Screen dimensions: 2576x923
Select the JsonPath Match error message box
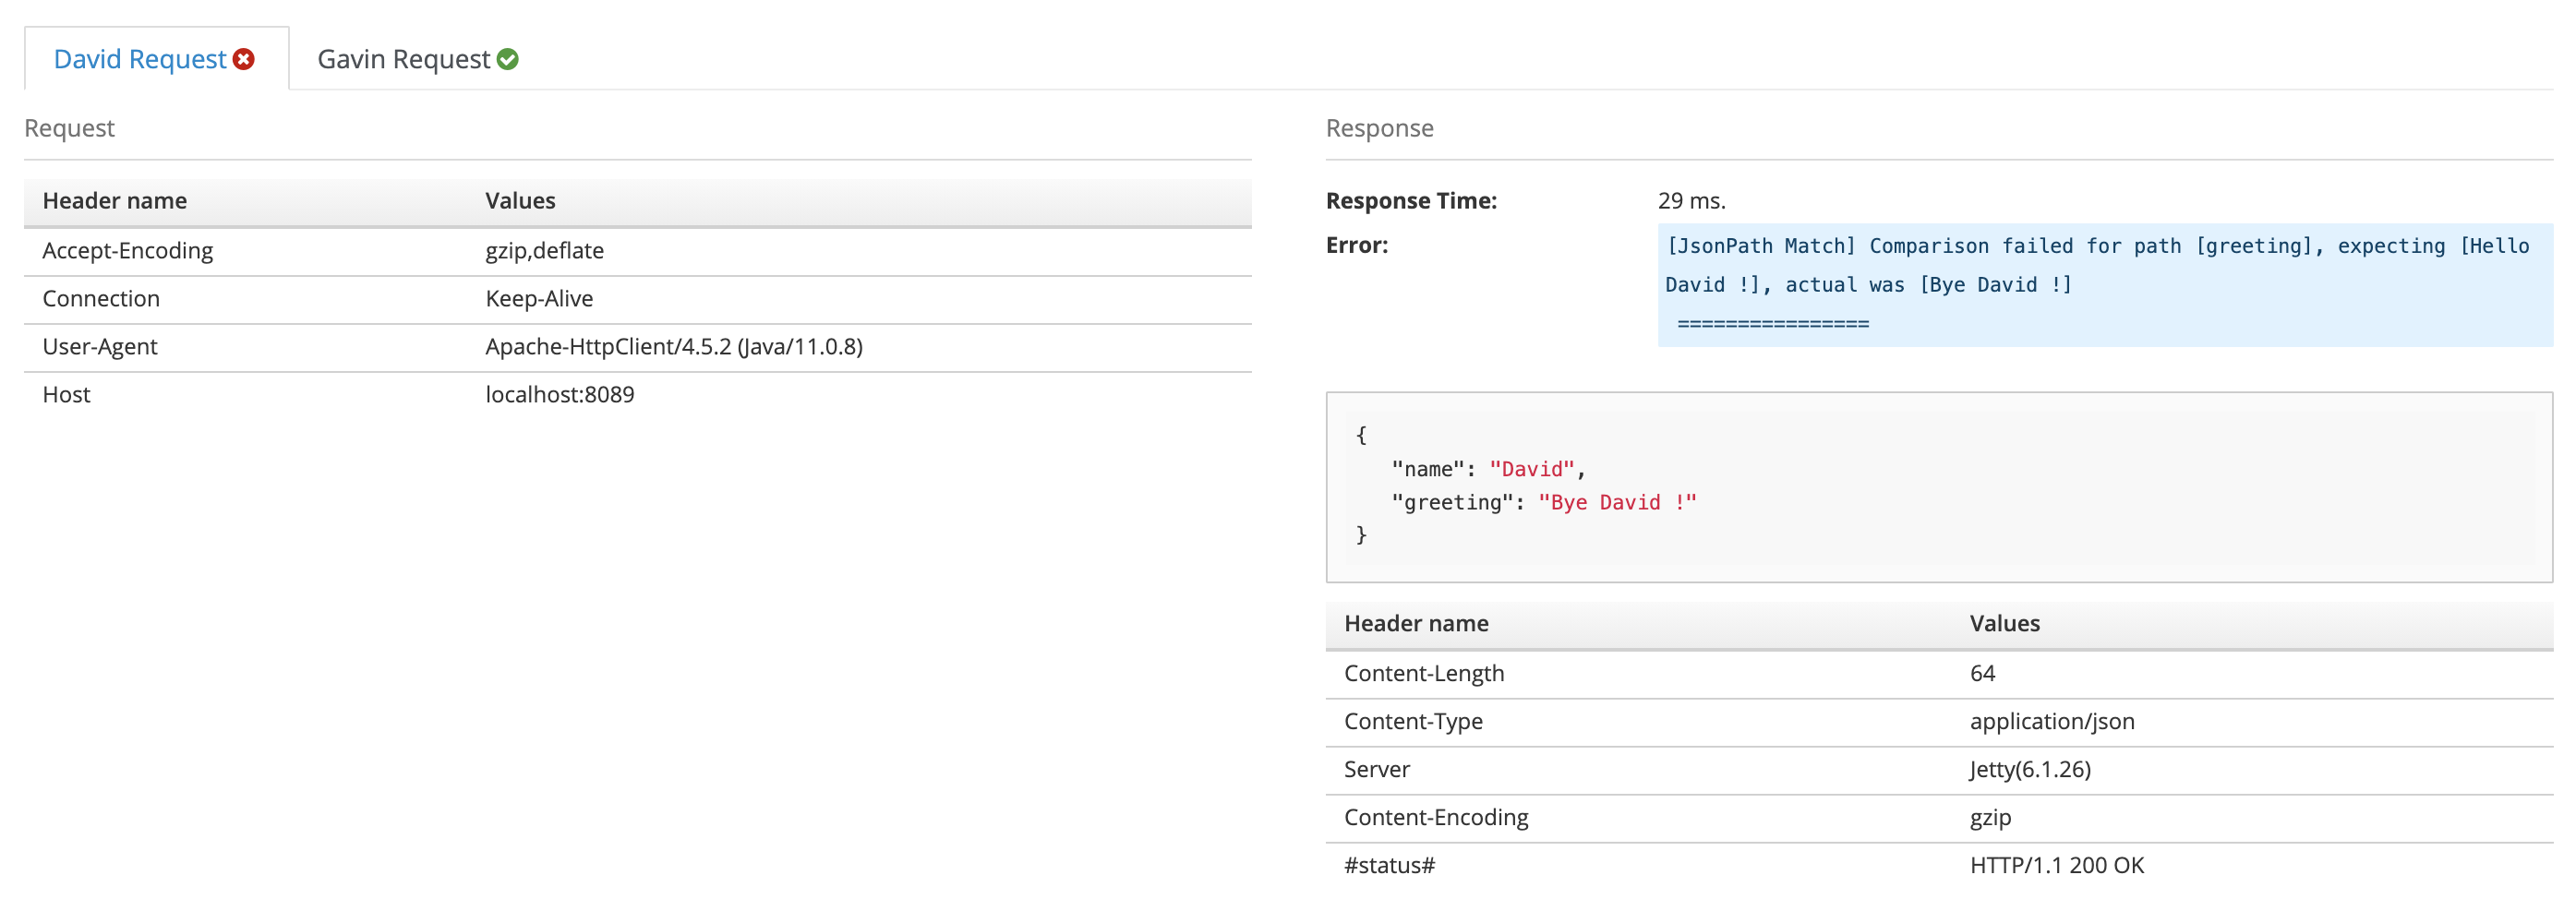(2100, 284)
